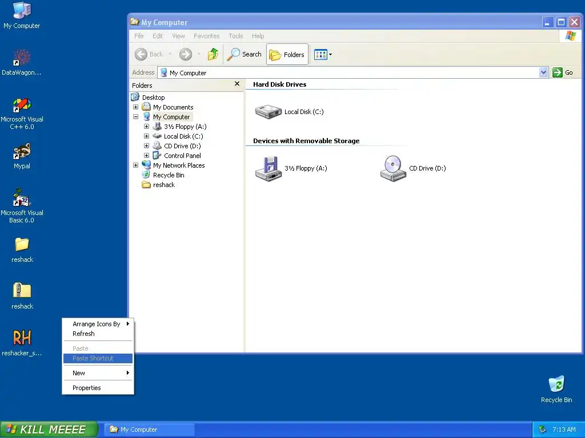This screenshot has width=585, height=438.
Task: Expand Local Disk (C:) tree node
Action: coord(147,136)
